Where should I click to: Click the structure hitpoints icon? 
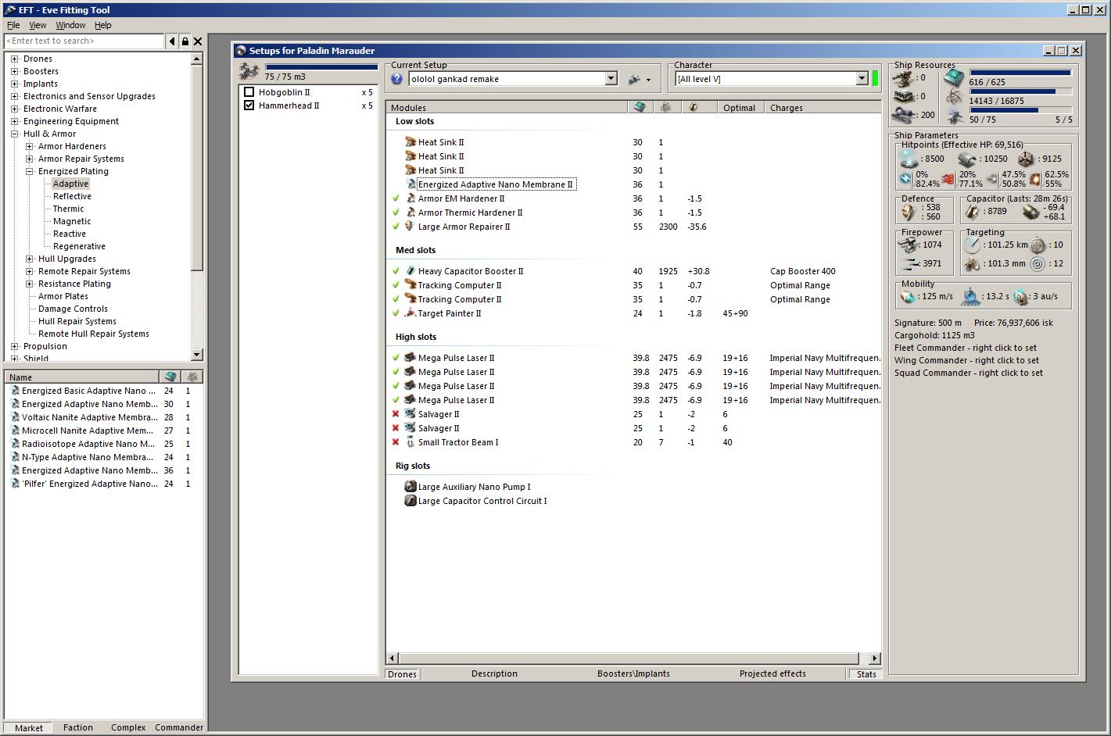pyautogui.click(x=1026, y=159)
